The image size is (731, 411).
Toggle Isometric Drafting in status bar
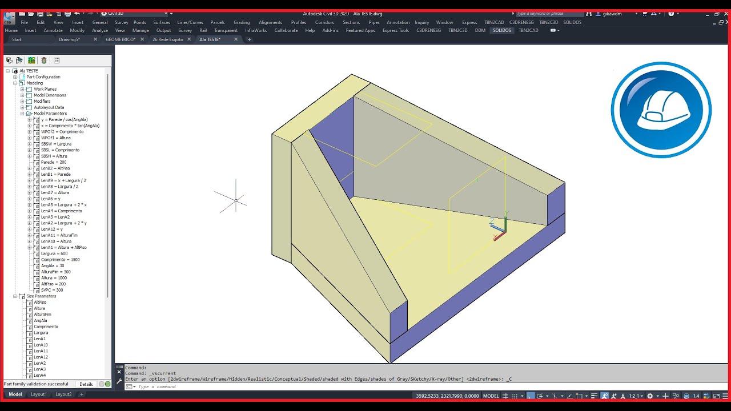point(555,396)
